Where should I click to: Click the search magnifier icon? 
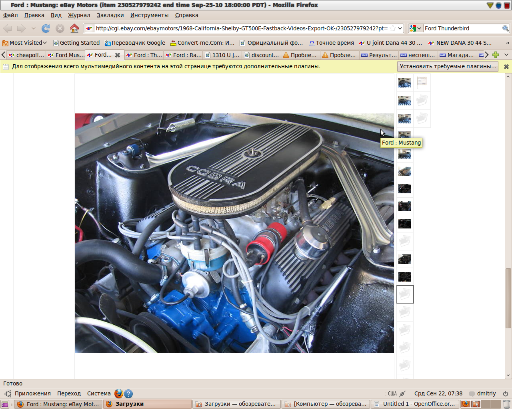click(x=506, y=28)
